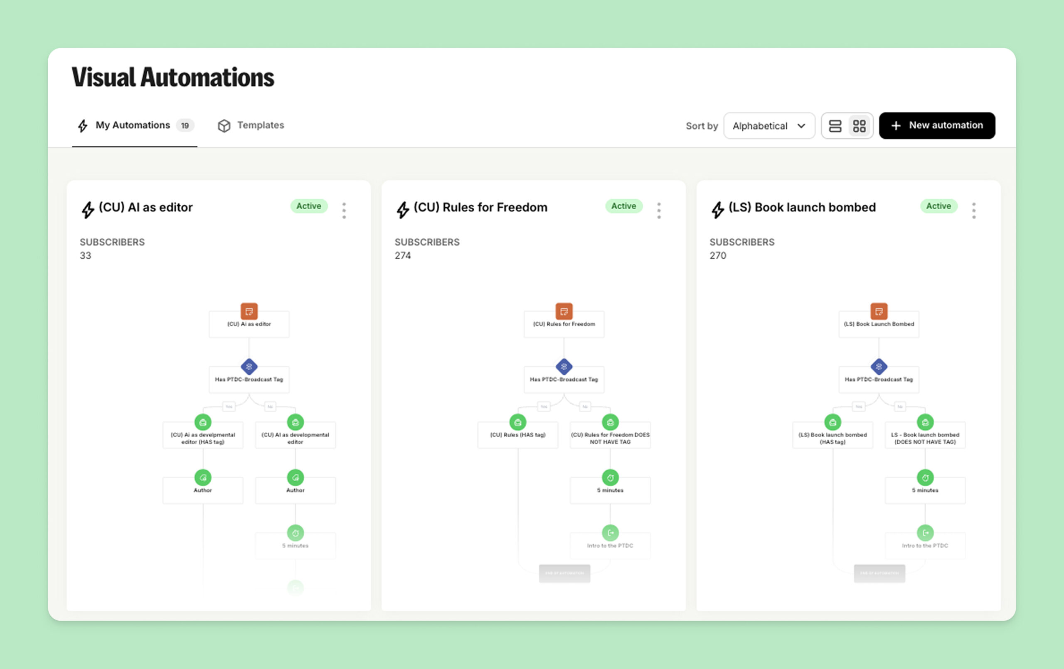This screenshot has height=669, width=1064.
Task: Click blue condition diamond in Rules for Freedom flow
Action: [x=564, y=367]
